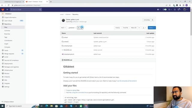Open Graph in sidebar
The height and width of the screenshot is (108, 192).
point(6,44)
